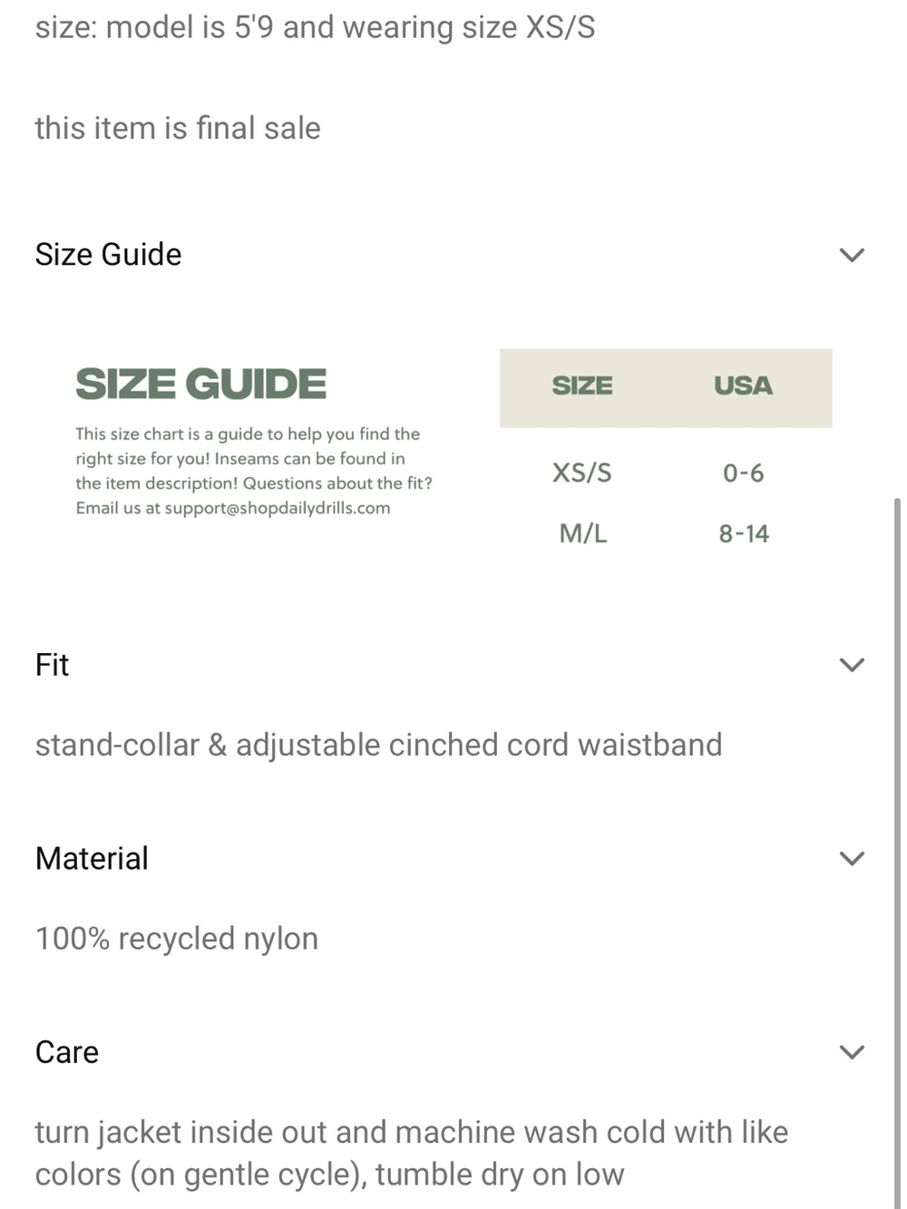Click the machine wash care instructions

pos(412,1153)
